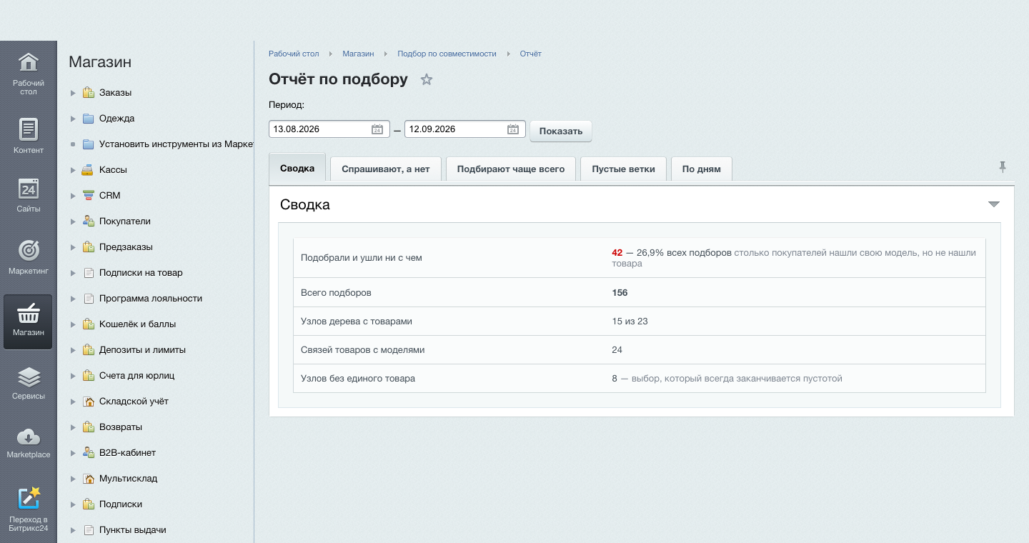The width and height of the screenshot is (1029, 543).
Task: Open the Пустые ветки tab
Action: (x=624, y=169)
